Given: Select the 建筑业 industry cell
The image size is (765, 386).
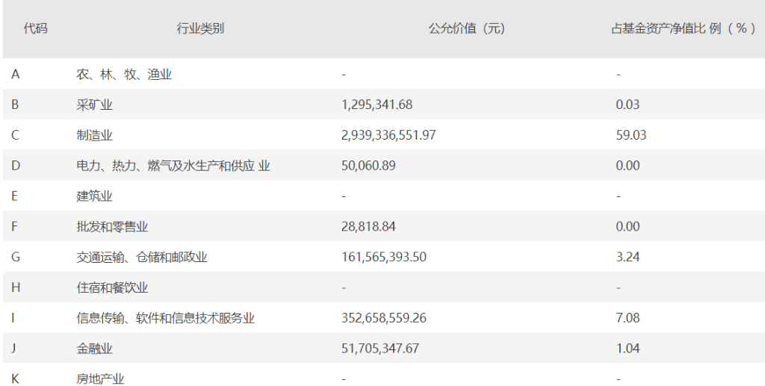Looking at the screenshot, I should (x=94, y=196).
